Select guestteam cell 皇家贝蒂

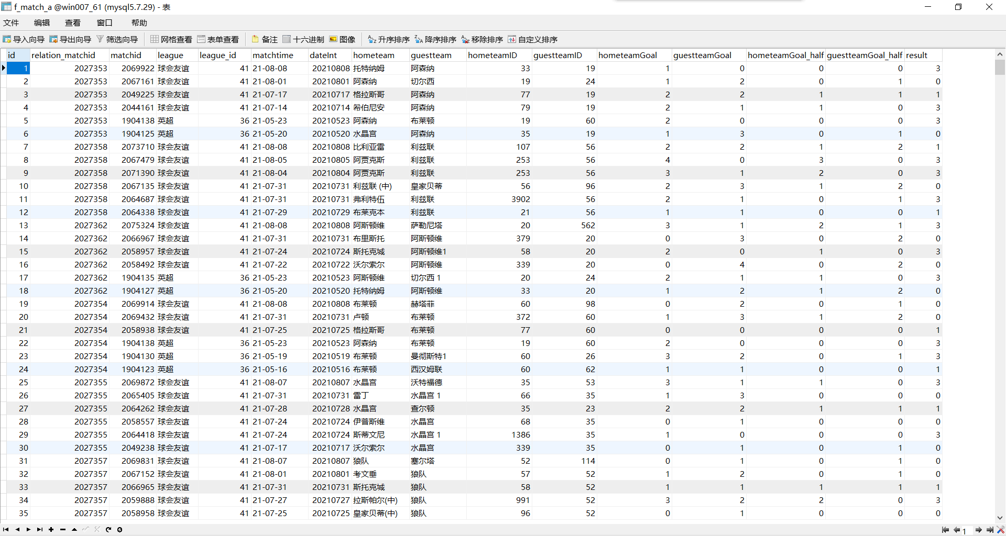click(x=438, y=186)
